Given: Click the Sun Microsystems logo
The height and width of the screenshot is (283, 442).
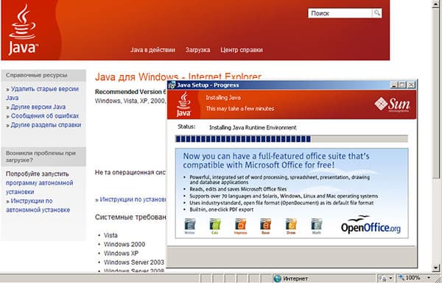Looking at the screenshot, I should tap(392, 104).
